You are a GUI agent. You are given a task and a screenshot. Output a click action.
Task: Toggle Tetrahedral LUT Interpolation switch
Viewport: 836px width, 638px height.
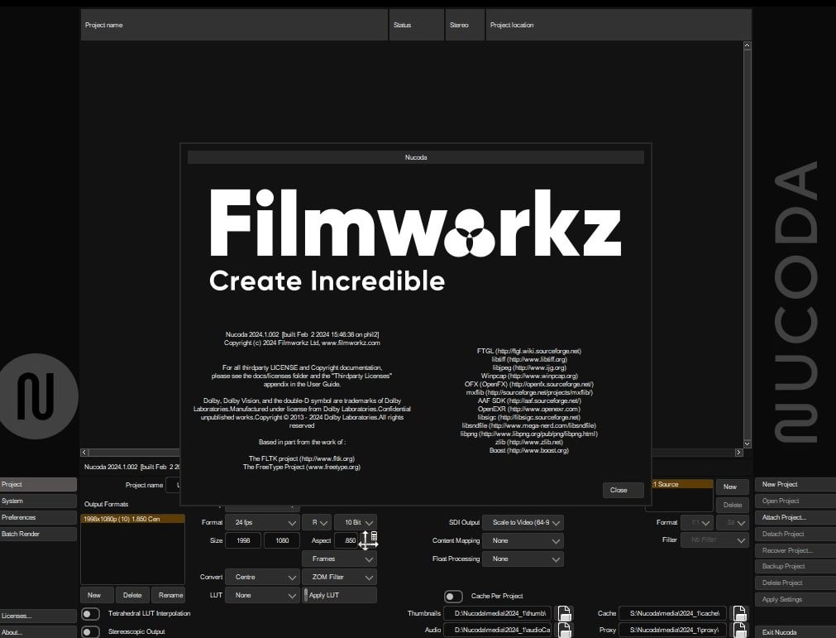point(90,614)
